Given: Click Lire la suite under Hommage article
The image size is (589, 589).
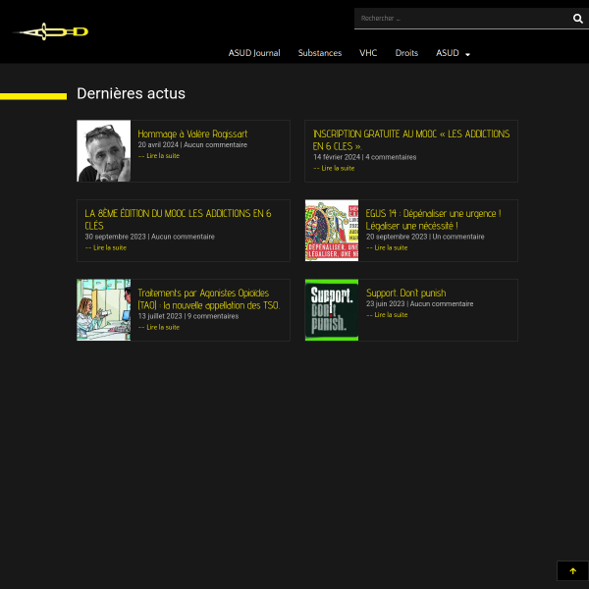Looking at the screenshot, I should [158, 156].
